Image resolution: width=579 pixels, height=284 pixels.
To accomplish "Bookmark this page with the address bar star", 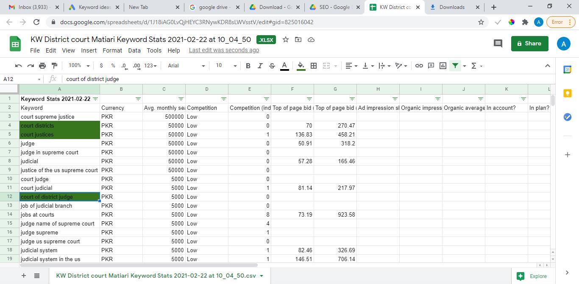I will (481, 22).
